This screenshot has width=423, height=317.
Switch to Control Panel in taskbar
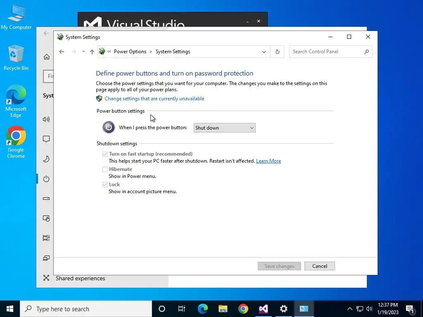tap(304, 309)
